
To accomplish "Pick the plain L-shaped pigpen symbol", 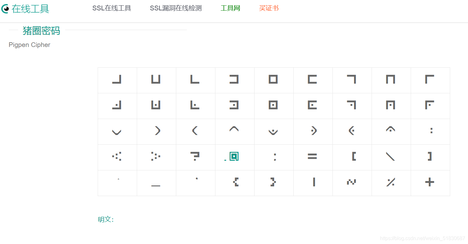I will click(195, 80).
